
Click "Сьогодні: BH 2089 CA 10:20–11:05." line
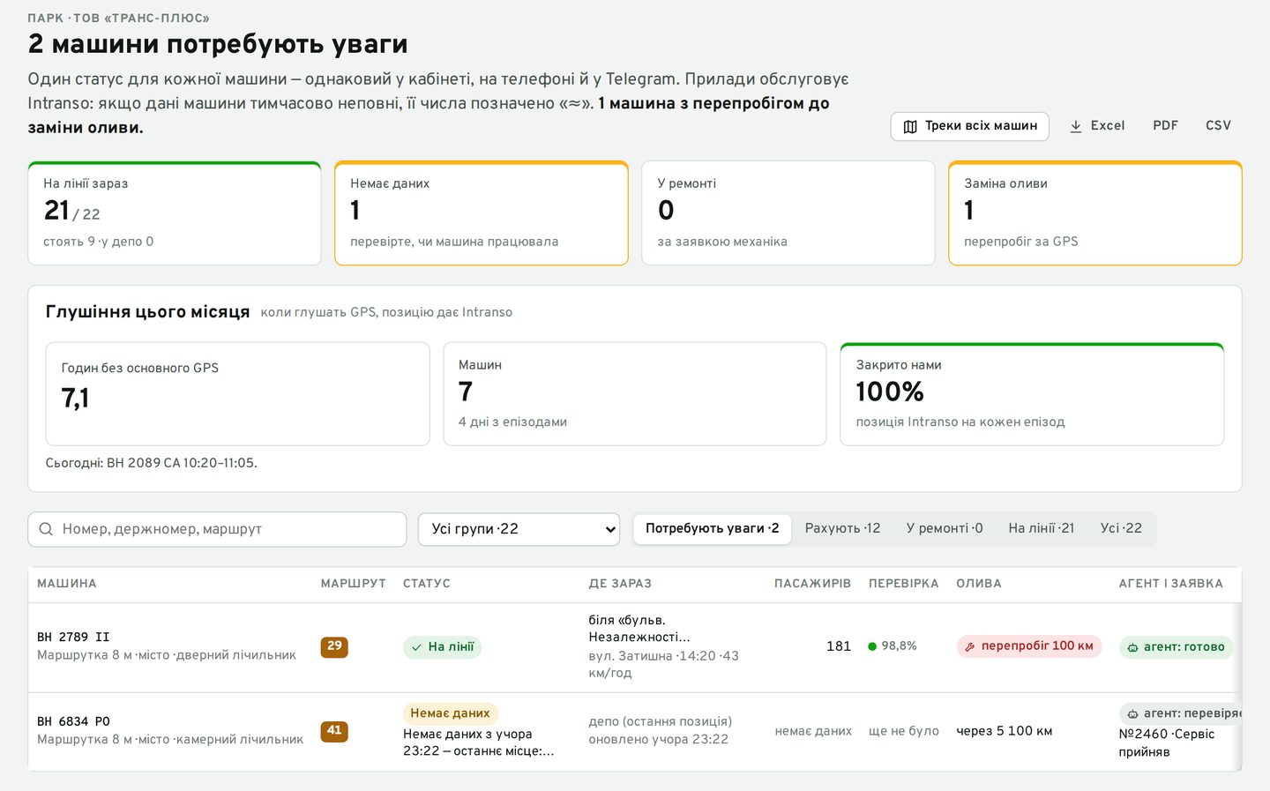point(152,463)
